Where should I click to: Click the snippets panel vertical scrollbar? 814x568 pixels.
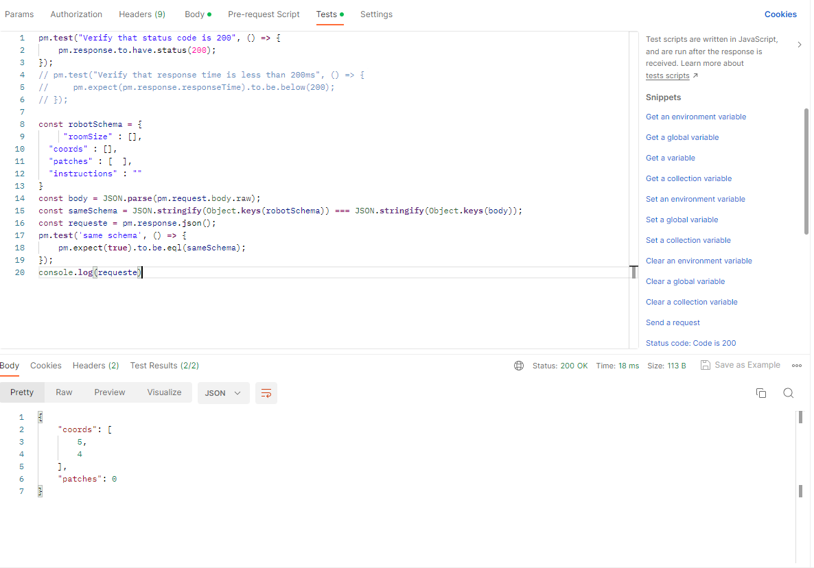[806, 171]
